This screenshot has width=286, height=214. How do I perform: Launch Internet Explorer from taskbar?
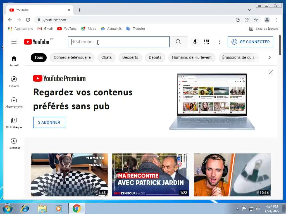(x=25, y=208)
